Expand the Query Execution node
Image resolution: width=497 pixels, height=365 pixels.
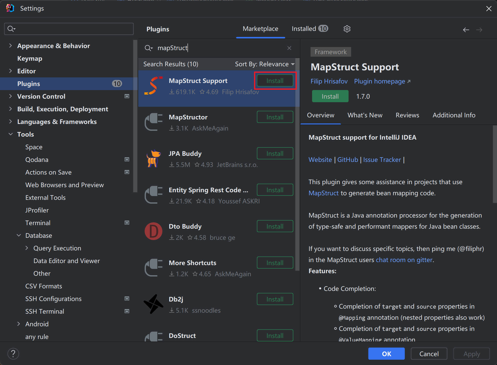tap(27, 248)
